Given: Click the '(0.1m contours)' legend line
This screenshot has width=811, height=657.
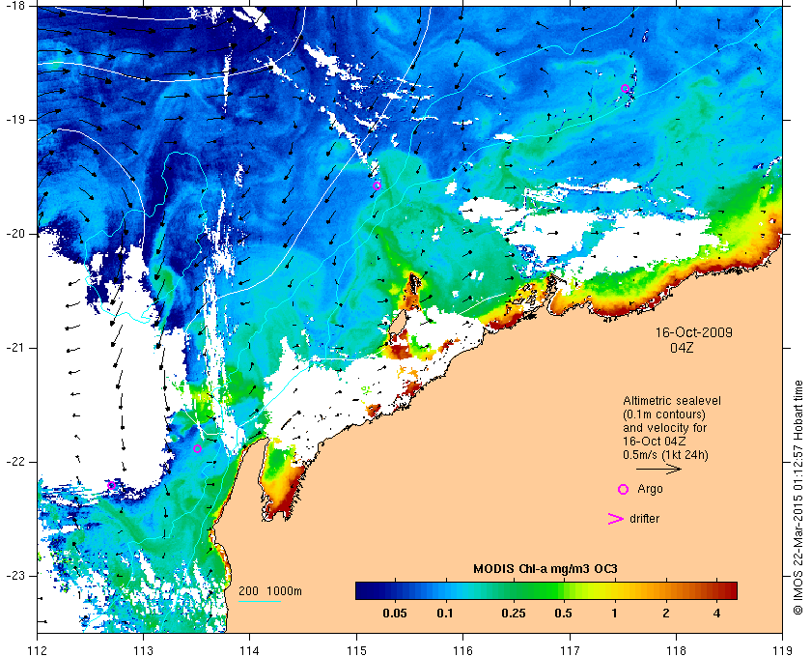Looking at the screenshot, I should click(x=664, y=414).
